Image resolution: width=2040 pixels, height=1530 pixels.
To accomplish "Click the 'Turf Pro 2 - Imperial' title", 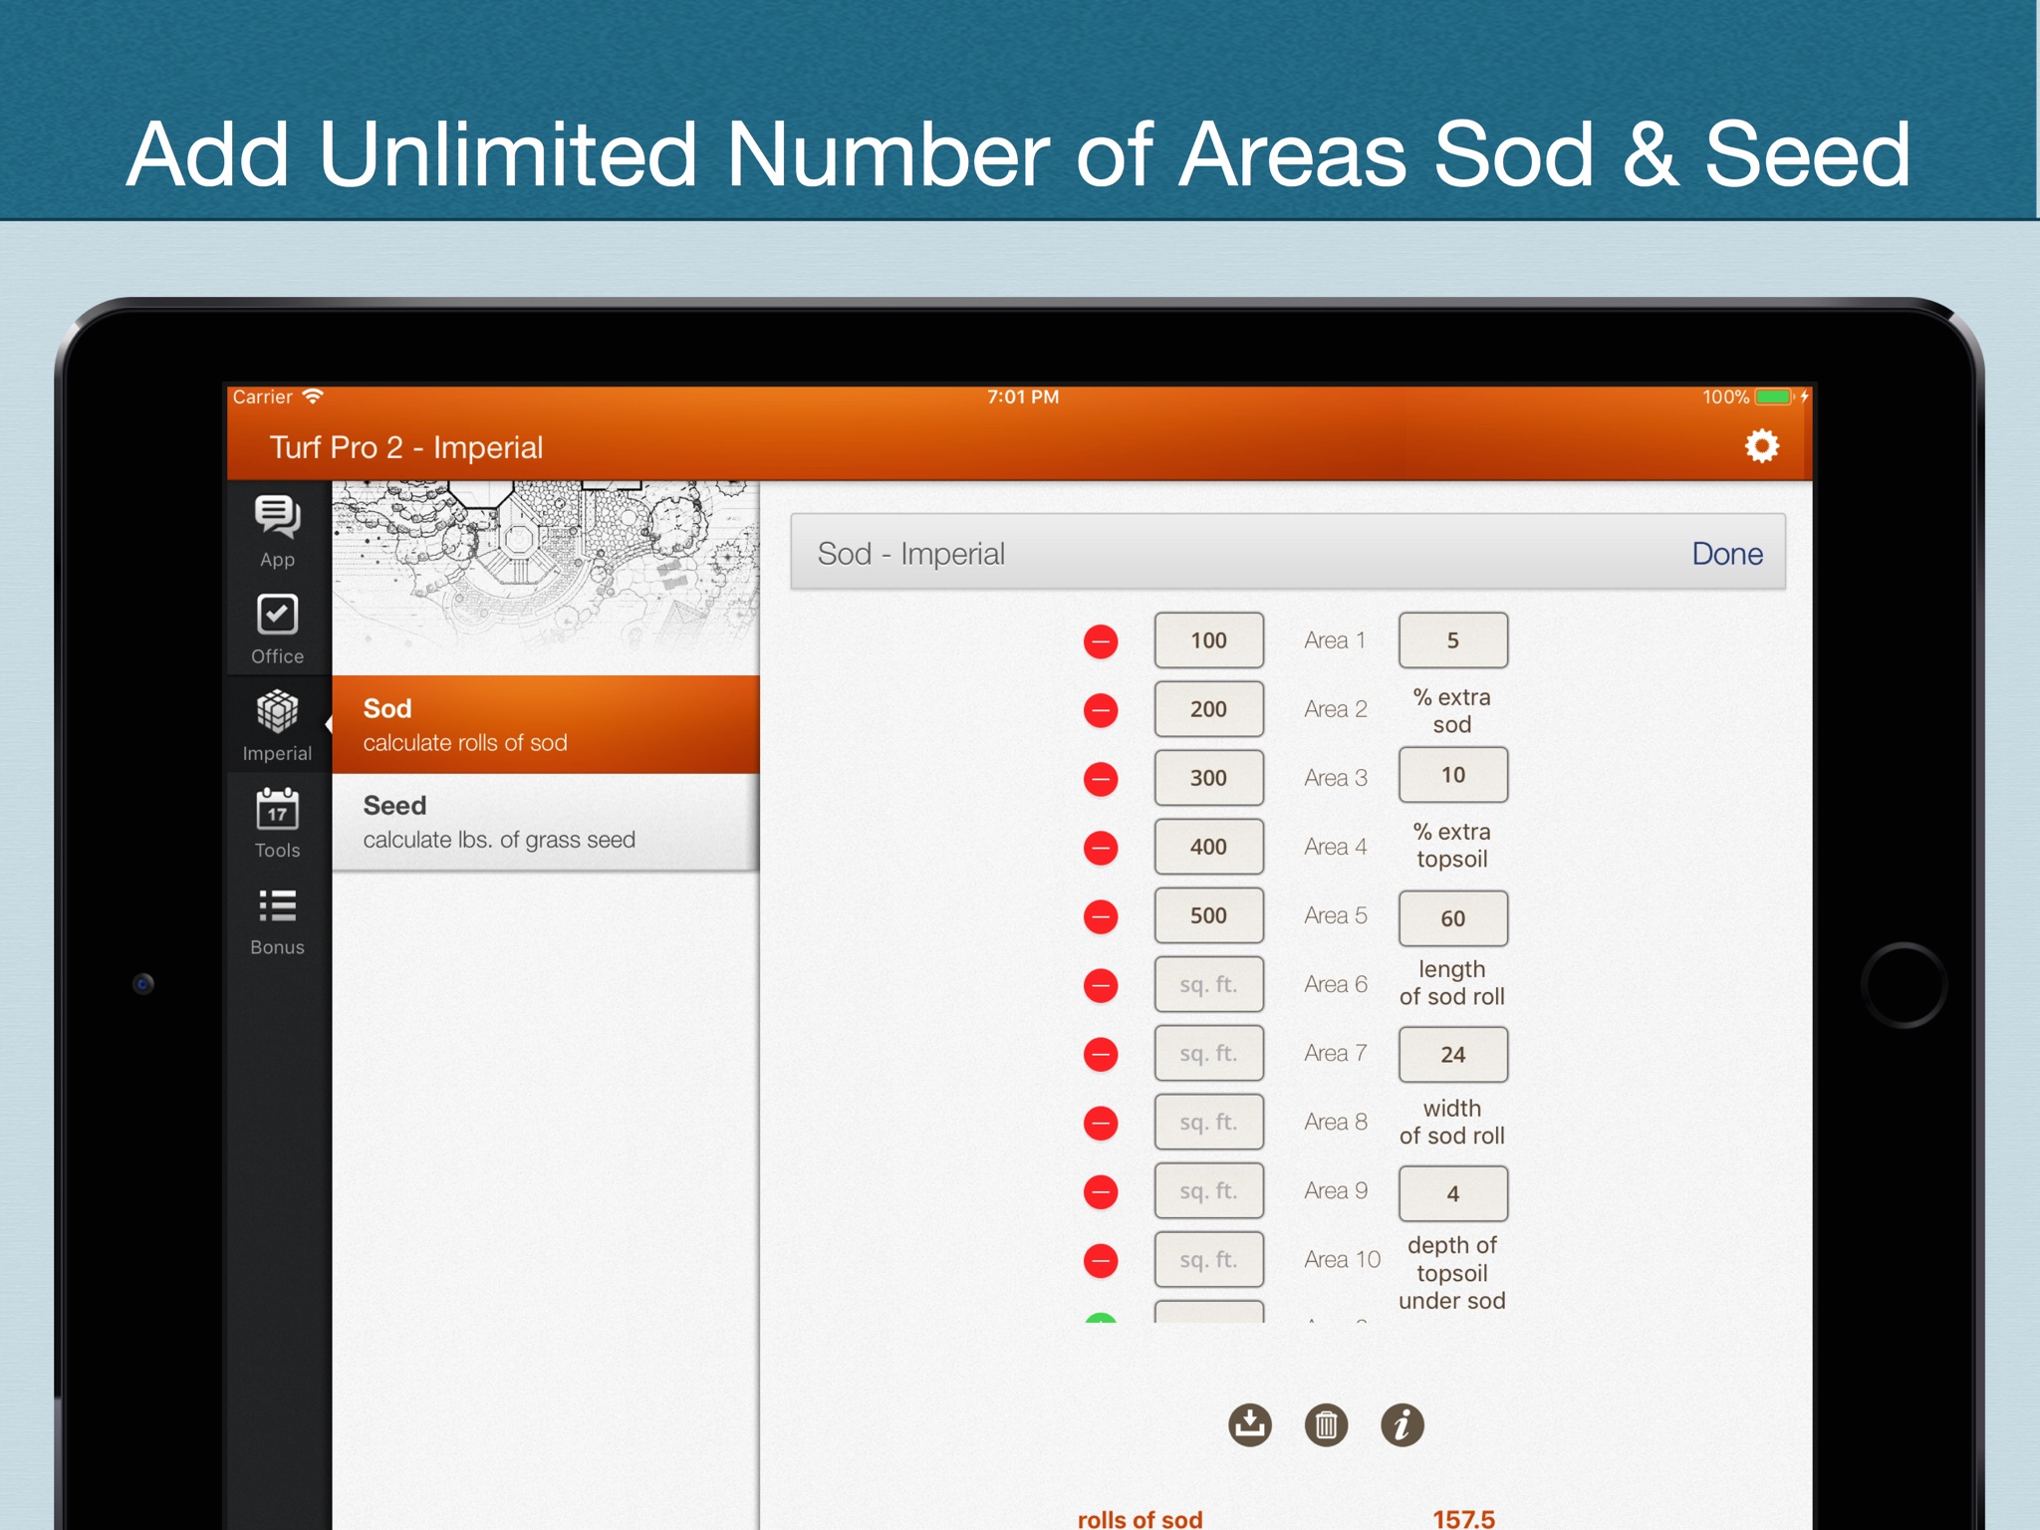I will click(406, 447).
